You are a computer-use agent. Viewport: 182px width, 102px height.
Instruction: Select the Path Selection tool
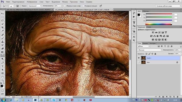point(3,70)
